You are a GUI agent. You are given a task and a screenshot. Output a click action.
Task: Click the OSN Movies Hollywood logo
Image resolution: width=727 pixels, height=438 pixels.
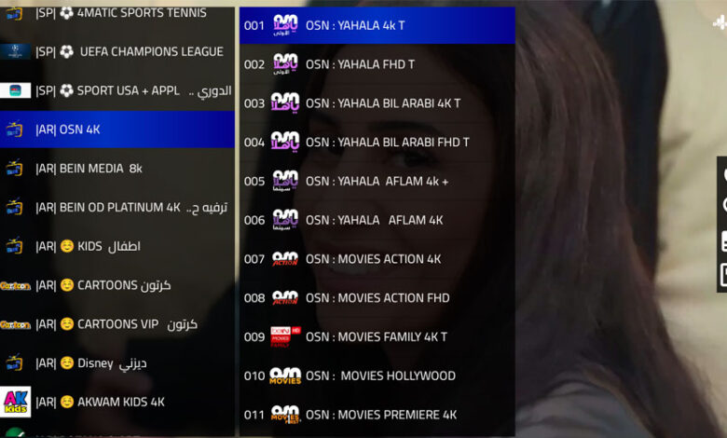tap(285, 376)
